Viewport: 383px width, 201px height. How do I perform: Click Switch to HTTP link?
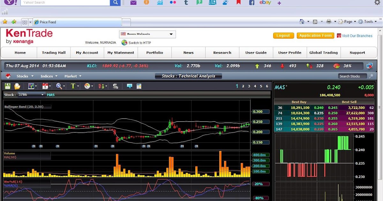tap(140, 43)
